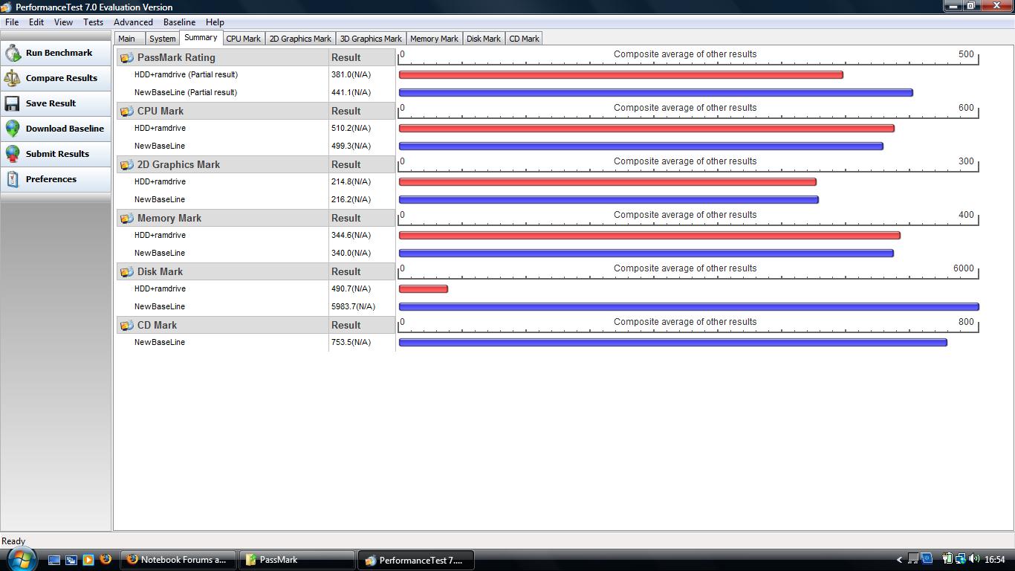Screen dimensions: 1015x571
Task: Click the 5983.7(N/A) disk result value
Action: point(353,306)
